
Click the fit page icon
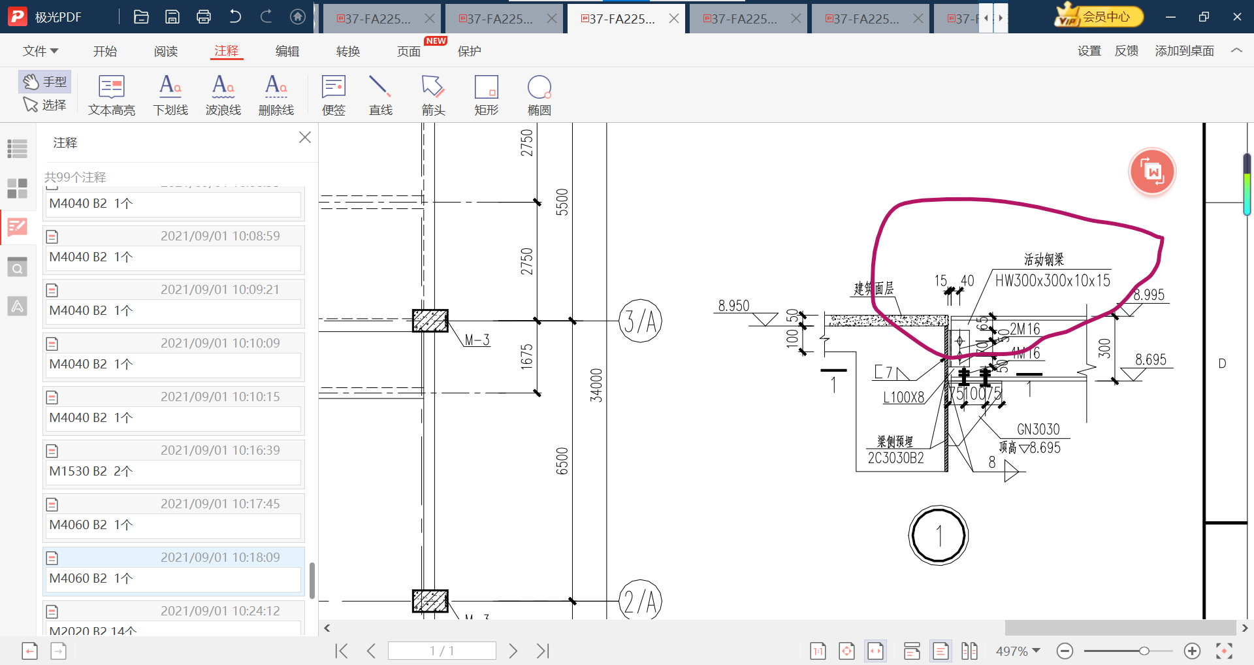846,651
